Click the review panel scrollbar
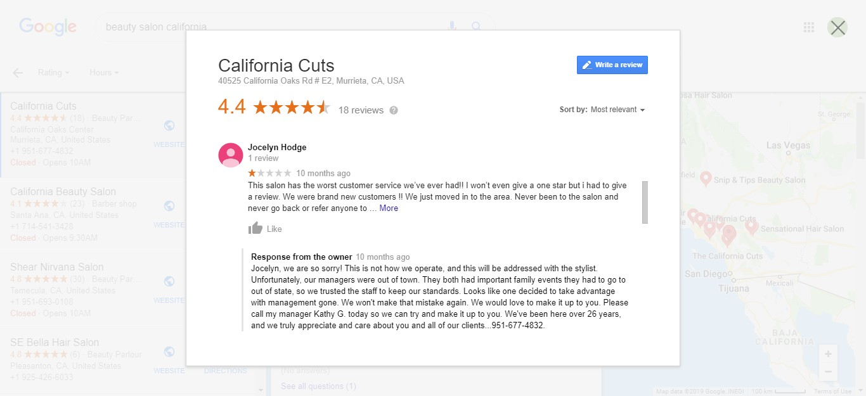The image size is (866, 396). 645,203
